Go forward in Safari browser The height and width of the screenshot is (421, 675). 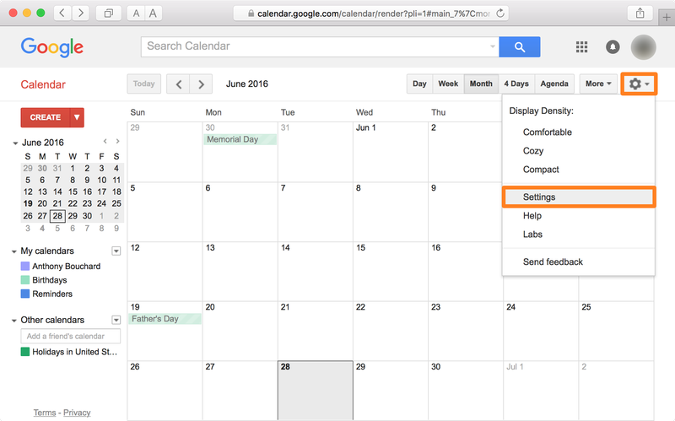click(80, 13)
